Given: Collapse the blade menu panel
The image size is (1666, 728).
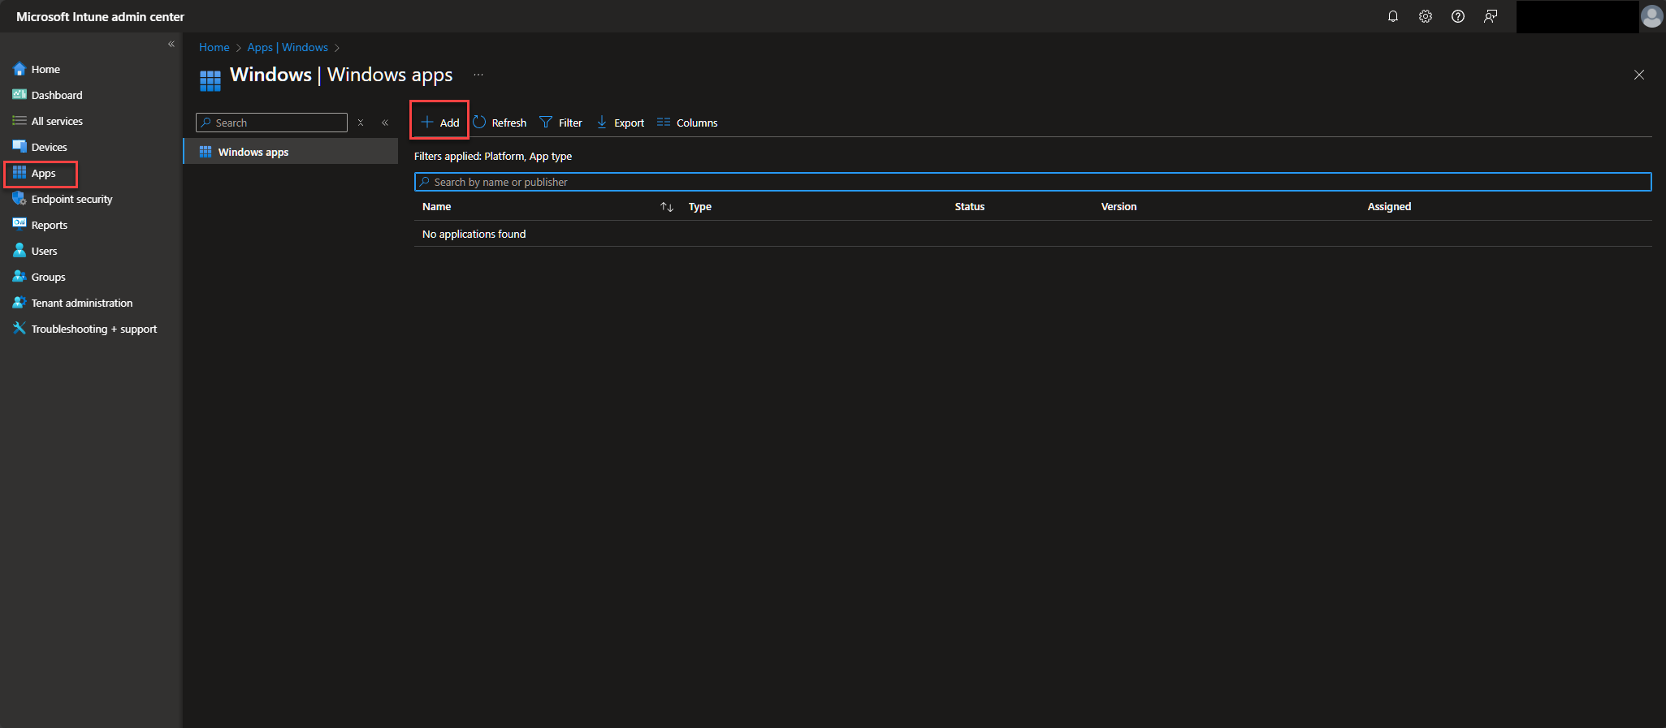Looking at the screenshot, I should (385, 123).
